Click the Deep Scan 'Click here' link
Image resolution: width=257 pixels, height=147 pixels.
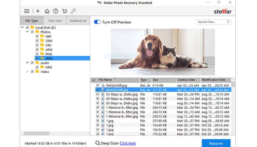(x=127, y=143)
